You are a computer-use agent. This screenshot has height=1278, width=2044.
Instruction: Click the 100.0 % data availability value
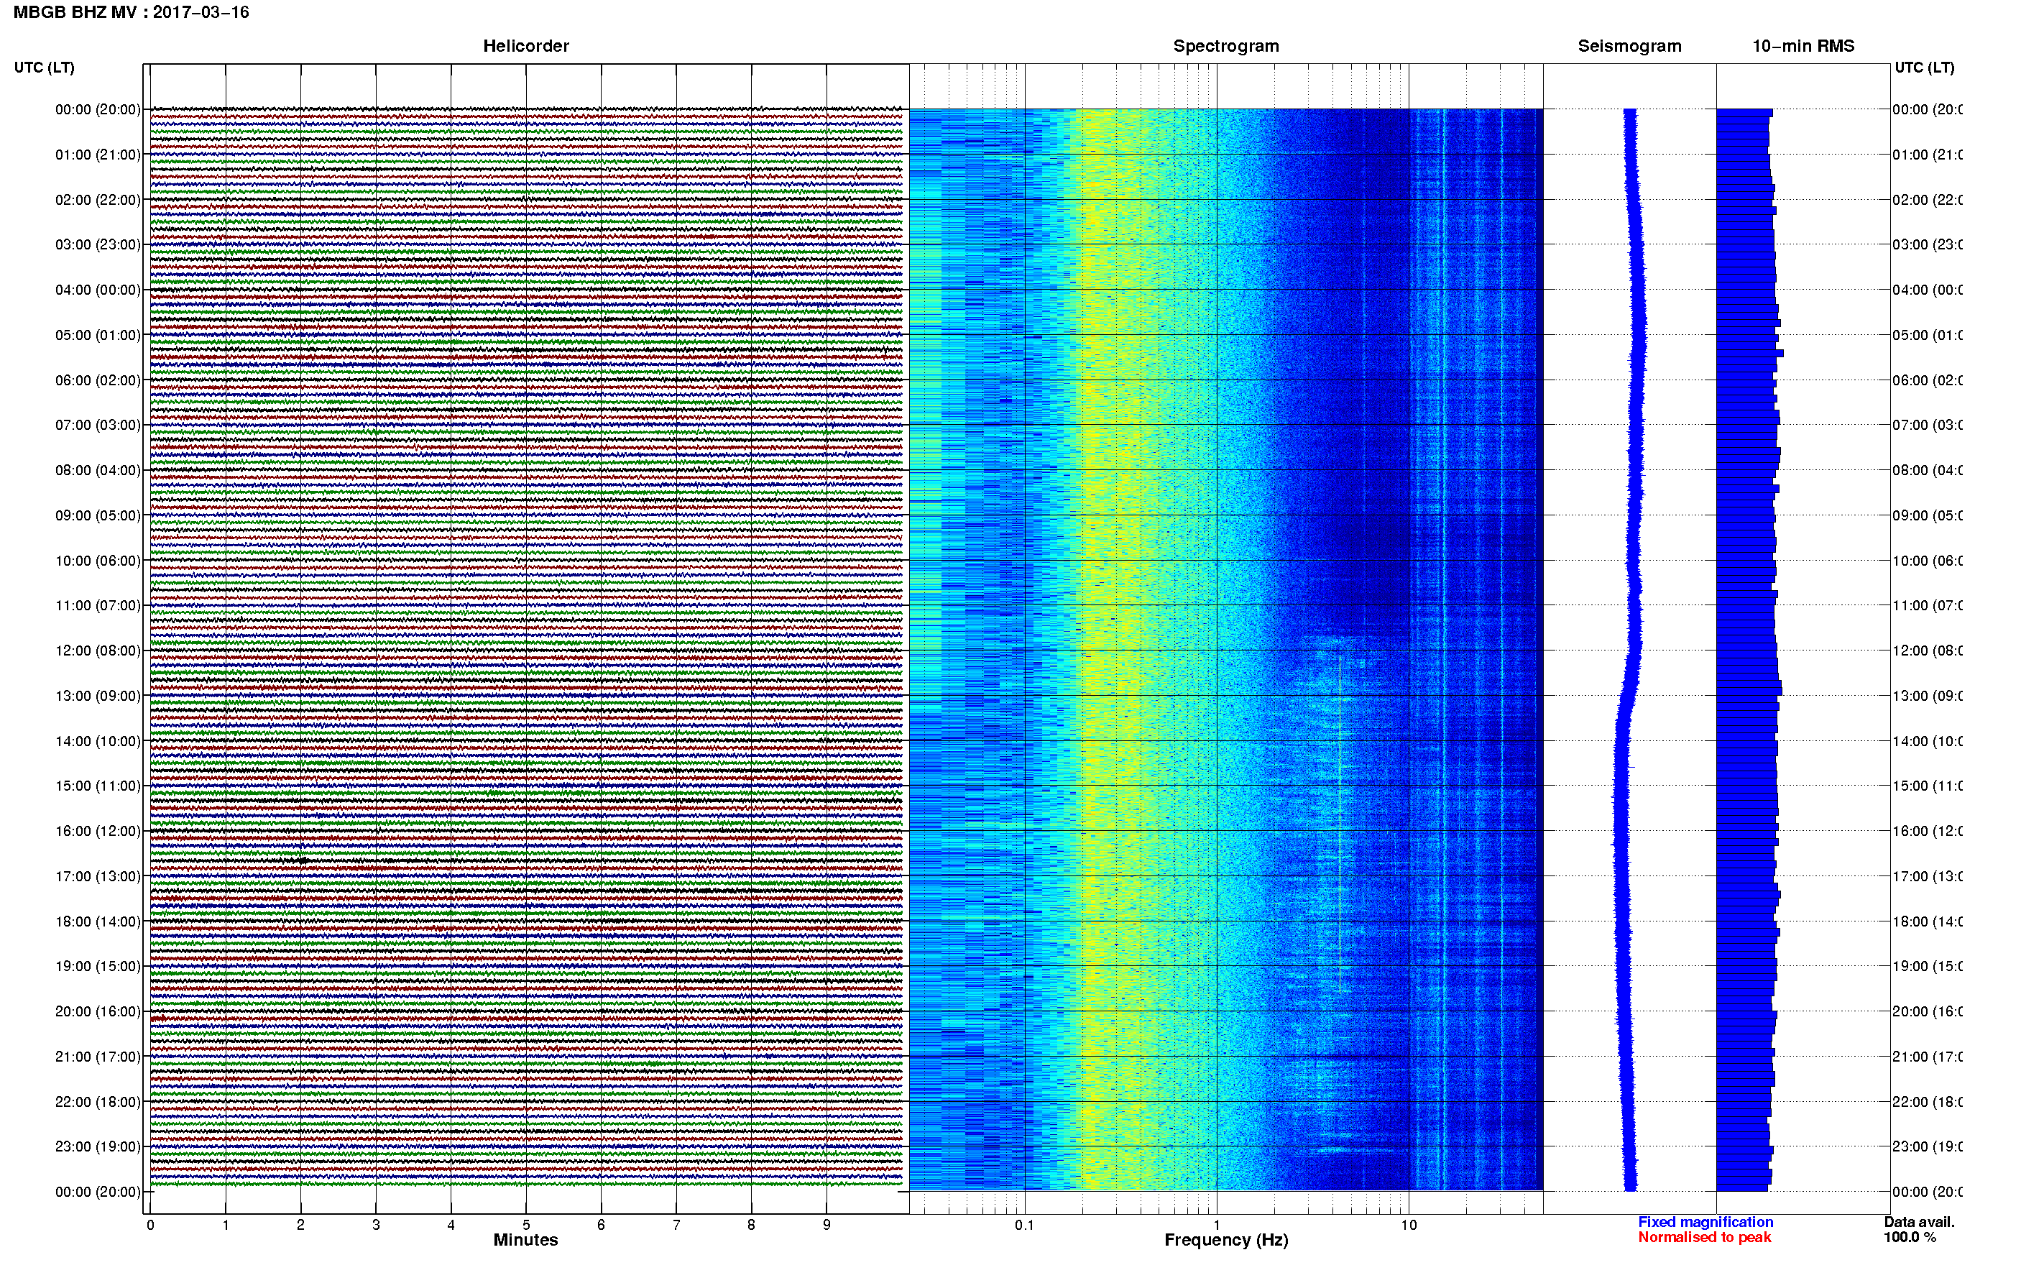(1910, 1238)
